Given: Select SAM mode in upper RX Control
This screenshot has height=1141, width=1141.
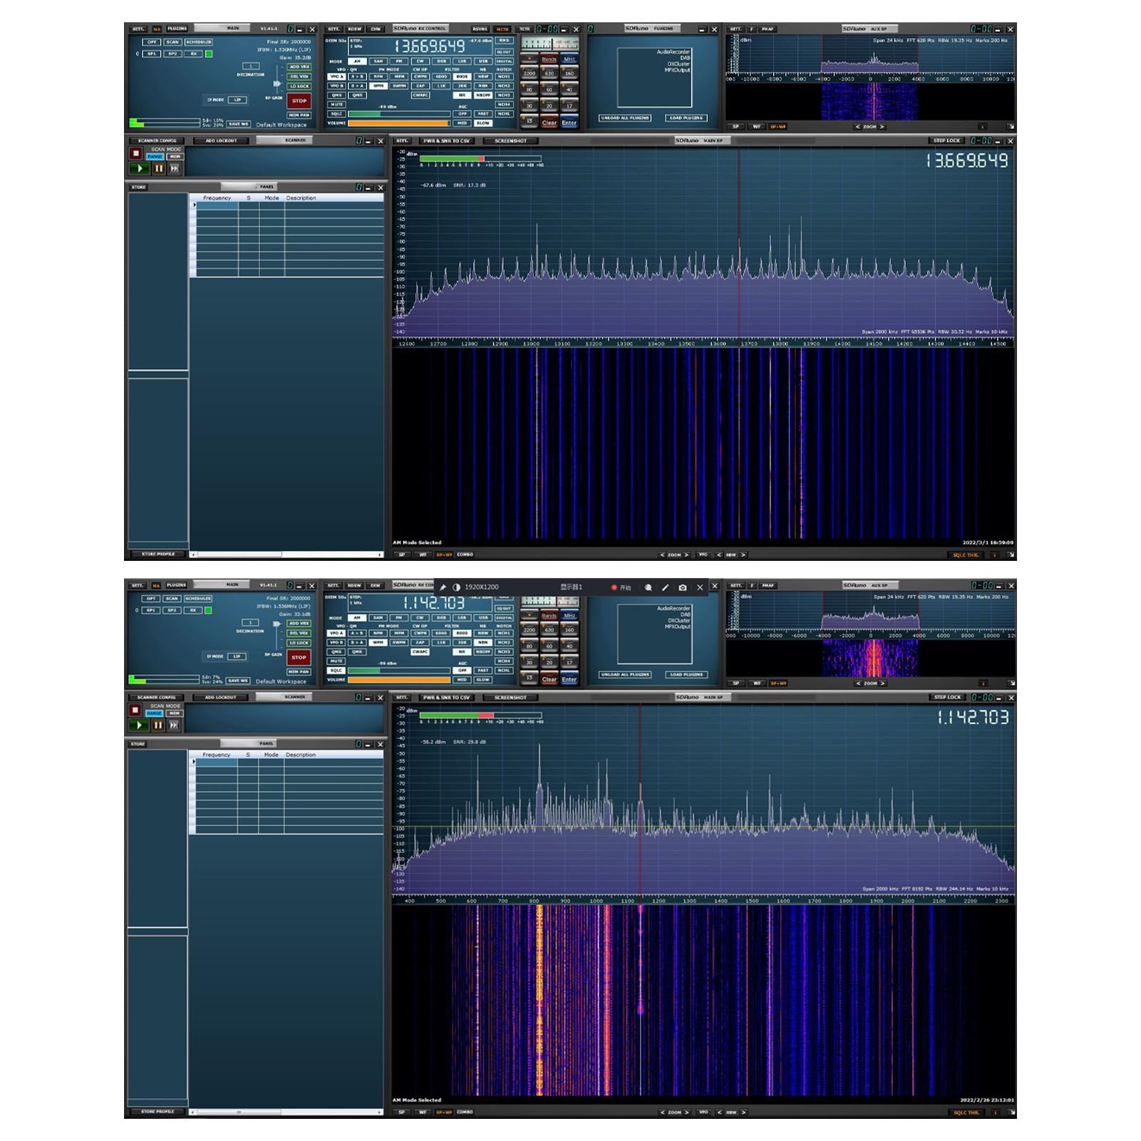Looking at the screenshot, I should [378, 61].
